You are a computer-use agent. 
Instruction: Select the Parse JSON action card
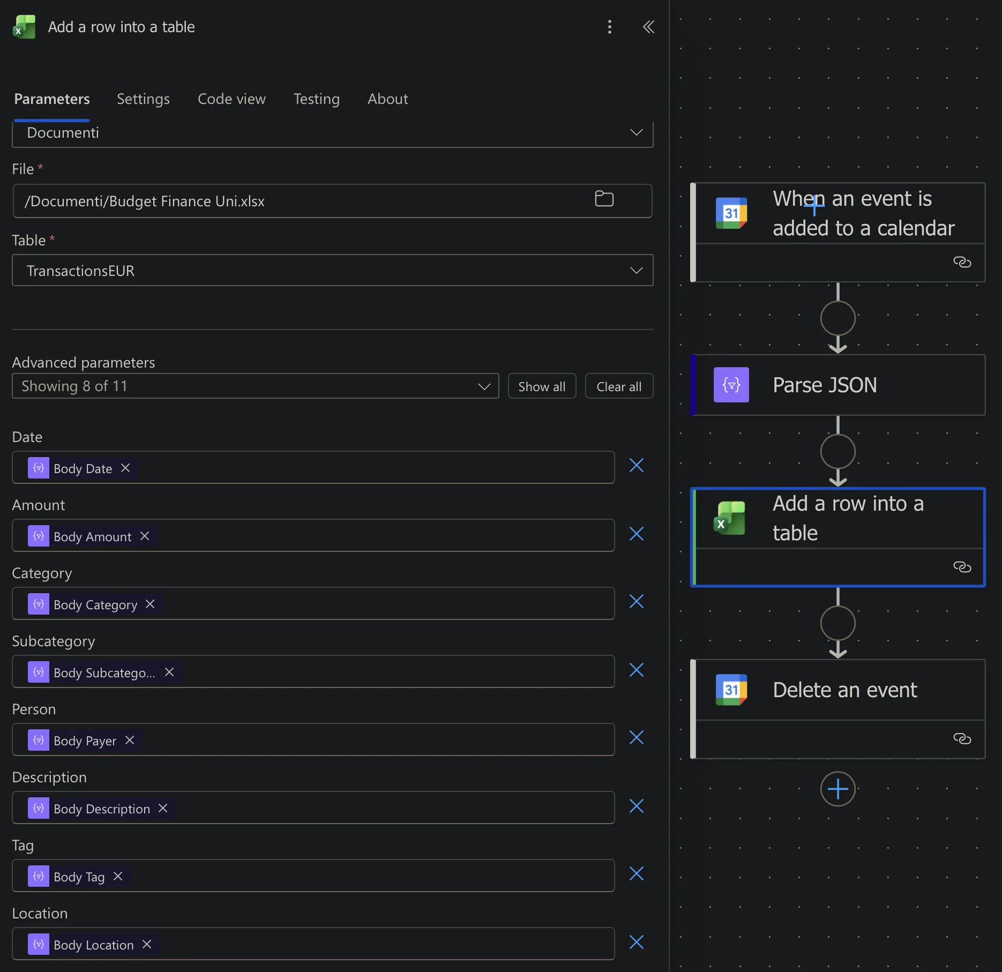coord(838,385)
